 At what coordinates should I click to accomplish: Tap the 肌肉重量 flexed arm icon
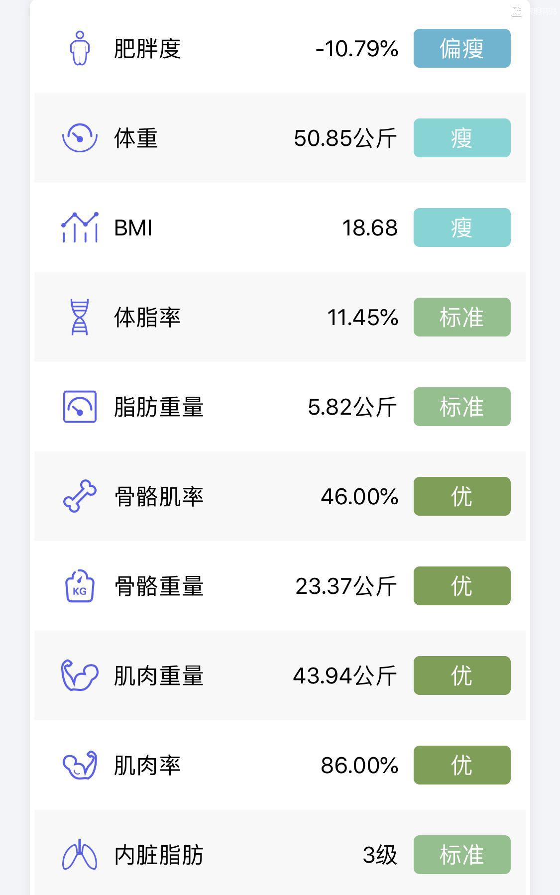80,675
